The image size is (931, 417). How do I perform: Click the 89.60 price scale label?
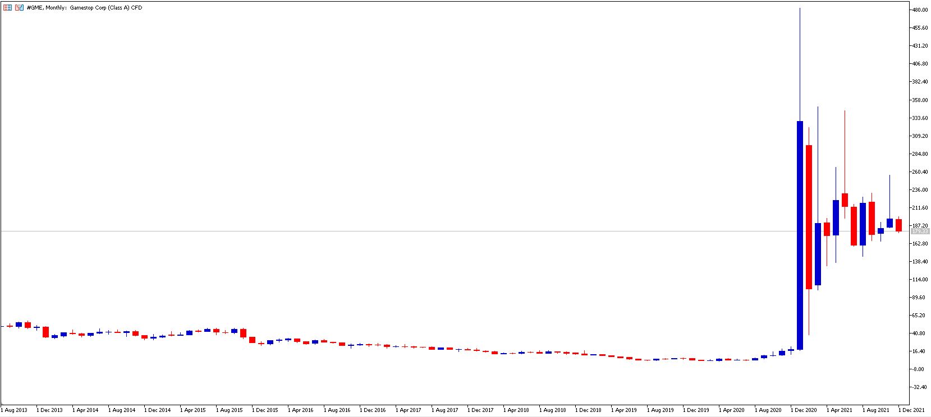[x=919, y=298]
